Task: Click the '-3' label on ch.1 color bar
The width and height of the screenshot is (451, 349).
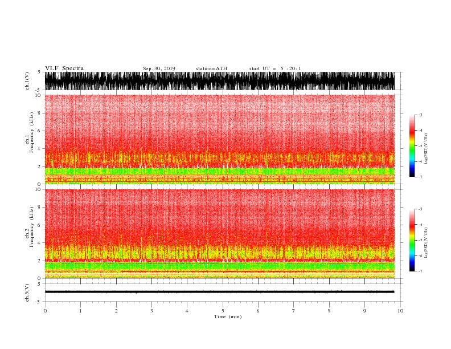Action: point(420,115)
